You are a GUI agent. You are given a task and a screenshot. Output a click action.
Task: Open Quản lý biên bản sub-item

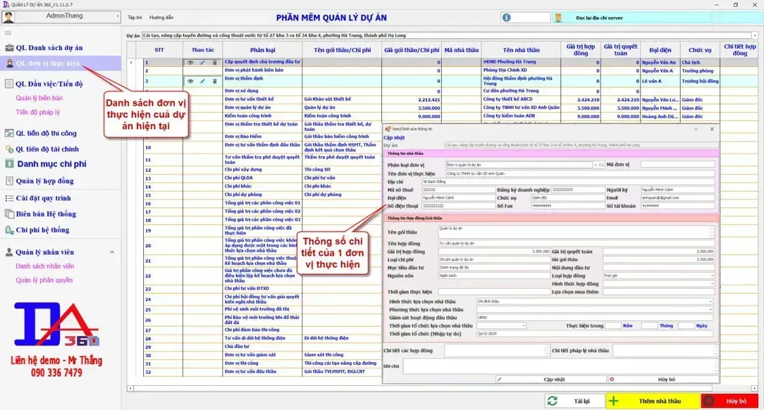39,98
